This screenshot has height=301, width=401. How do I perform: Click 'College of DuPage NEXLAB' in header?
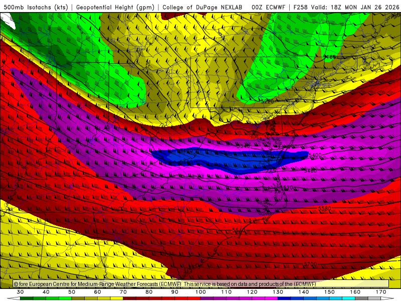tap(203, 7)
